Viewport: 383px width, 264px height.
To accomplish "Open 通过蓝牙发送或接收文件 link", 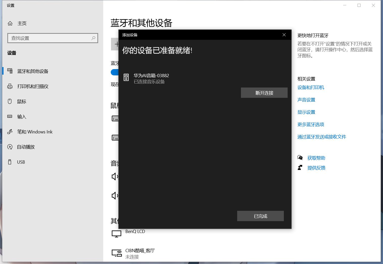I will [322, 137].
